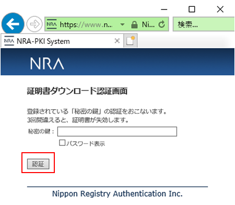Click the NRA site icon in address bar

point(52,24)
